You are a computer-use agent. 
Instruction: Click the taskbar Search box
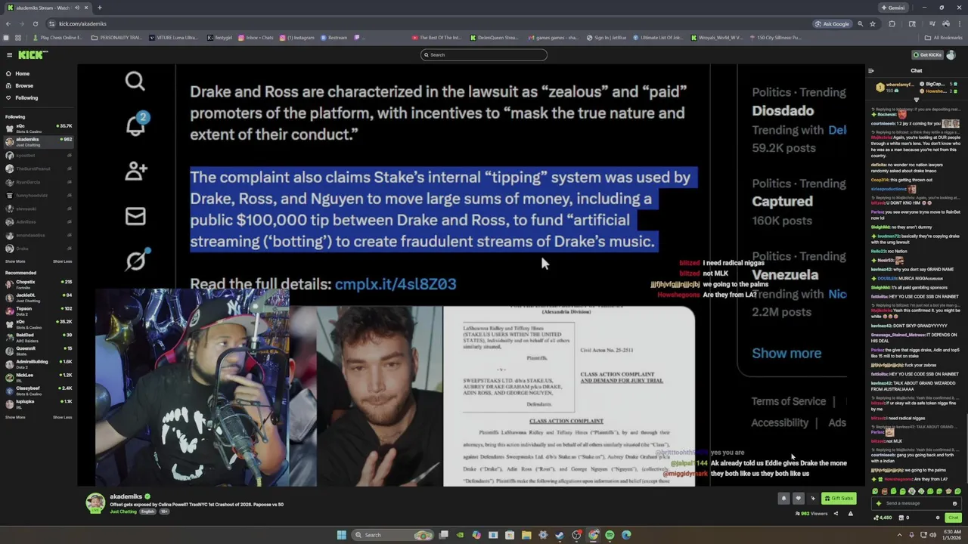click(393, 535)
